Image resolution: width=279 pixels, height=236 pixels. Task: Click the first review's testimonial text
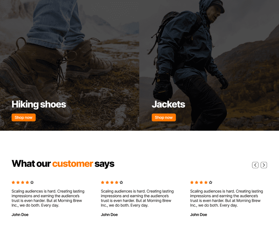(x=48, y=198)
